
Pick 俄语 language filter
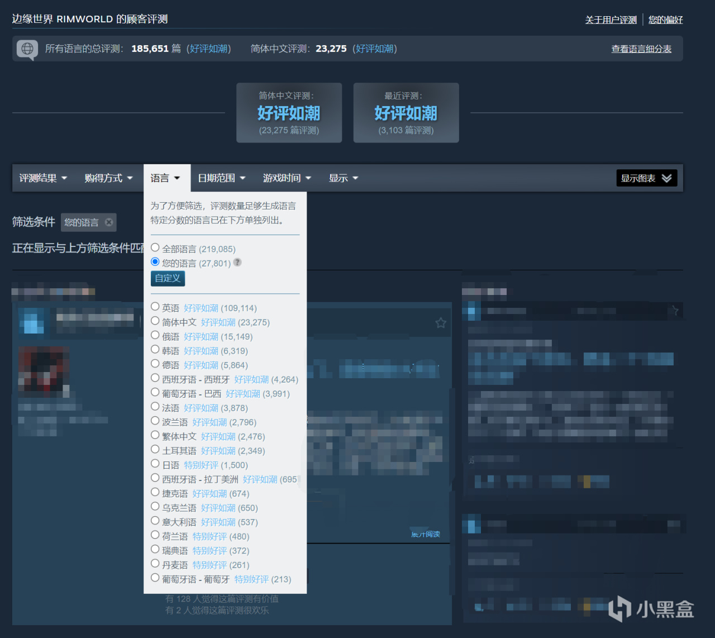tap(155, 335)
